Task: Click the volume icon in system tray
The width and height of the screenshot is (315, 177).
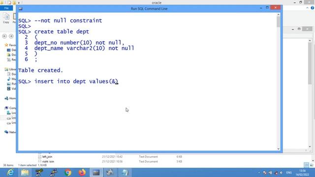Action: click(281, 173)
